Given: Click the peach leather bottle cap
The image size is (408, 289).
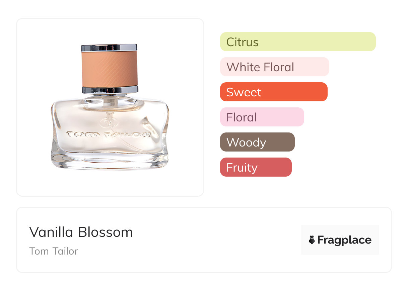Looking at the screenshot, I should [110, 69].
